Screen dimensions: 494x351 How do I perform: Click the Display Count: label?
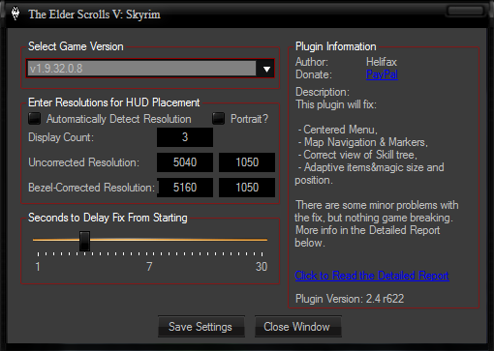pyautogui.click(x=61, y=137)
